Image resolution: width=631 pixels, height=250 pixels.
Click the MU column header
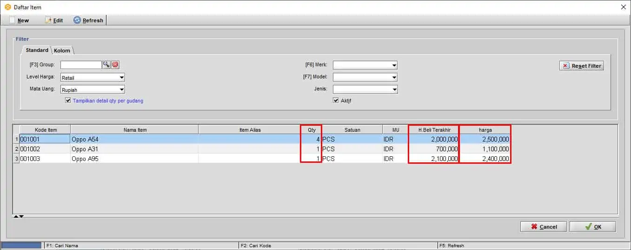(395, 130)
